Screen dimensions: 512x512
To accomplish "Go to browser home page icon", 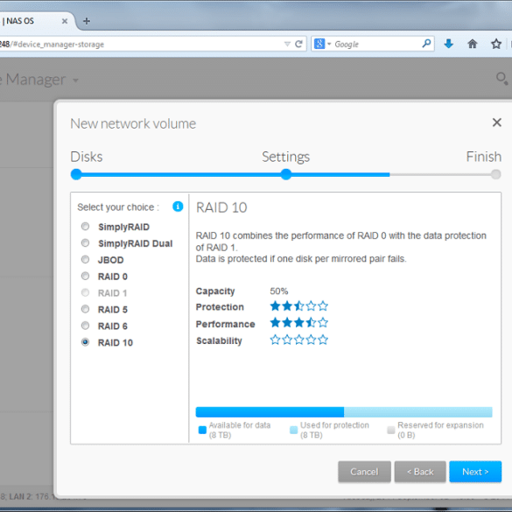I will point(472,44).
